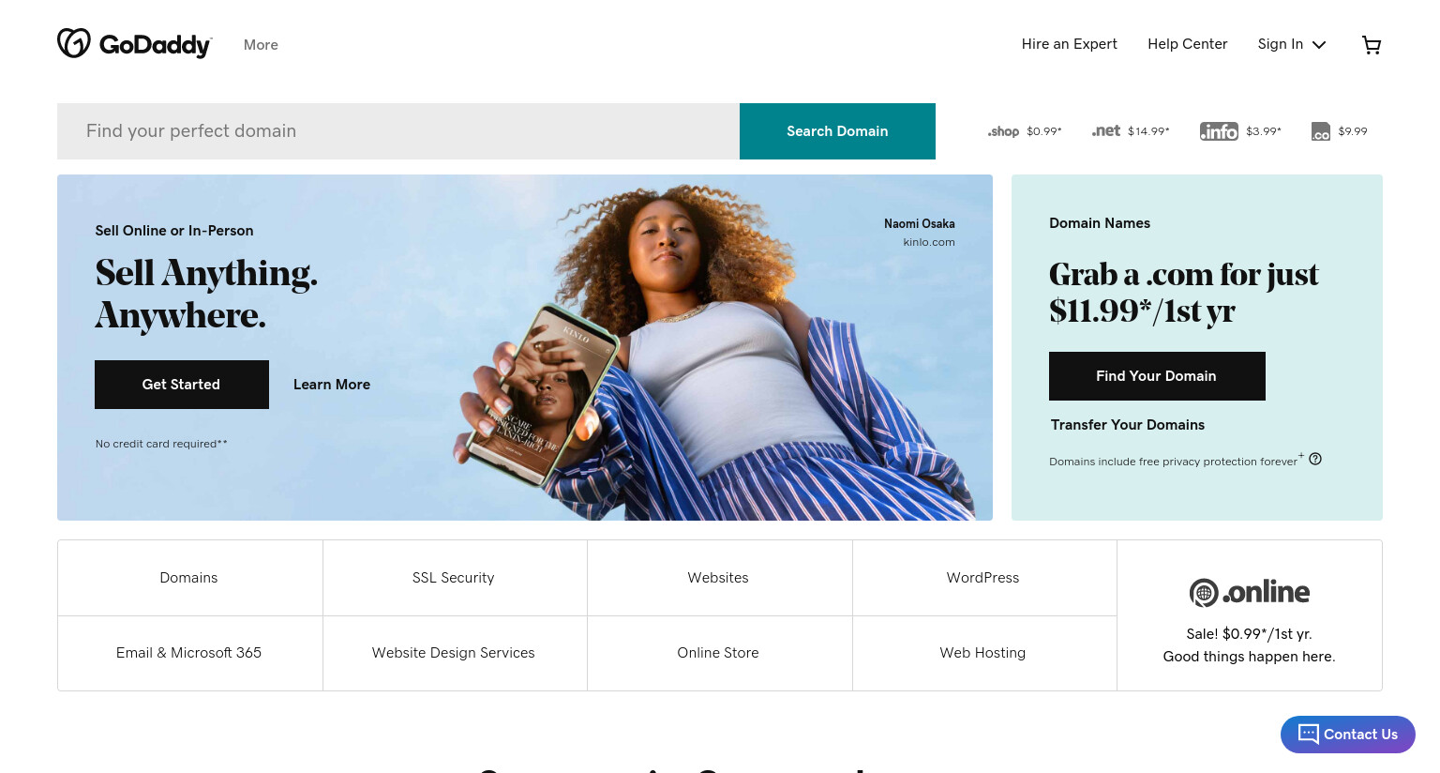
Task: Expand the Sign In dropdown
Action: click(x=1292, y=44)
